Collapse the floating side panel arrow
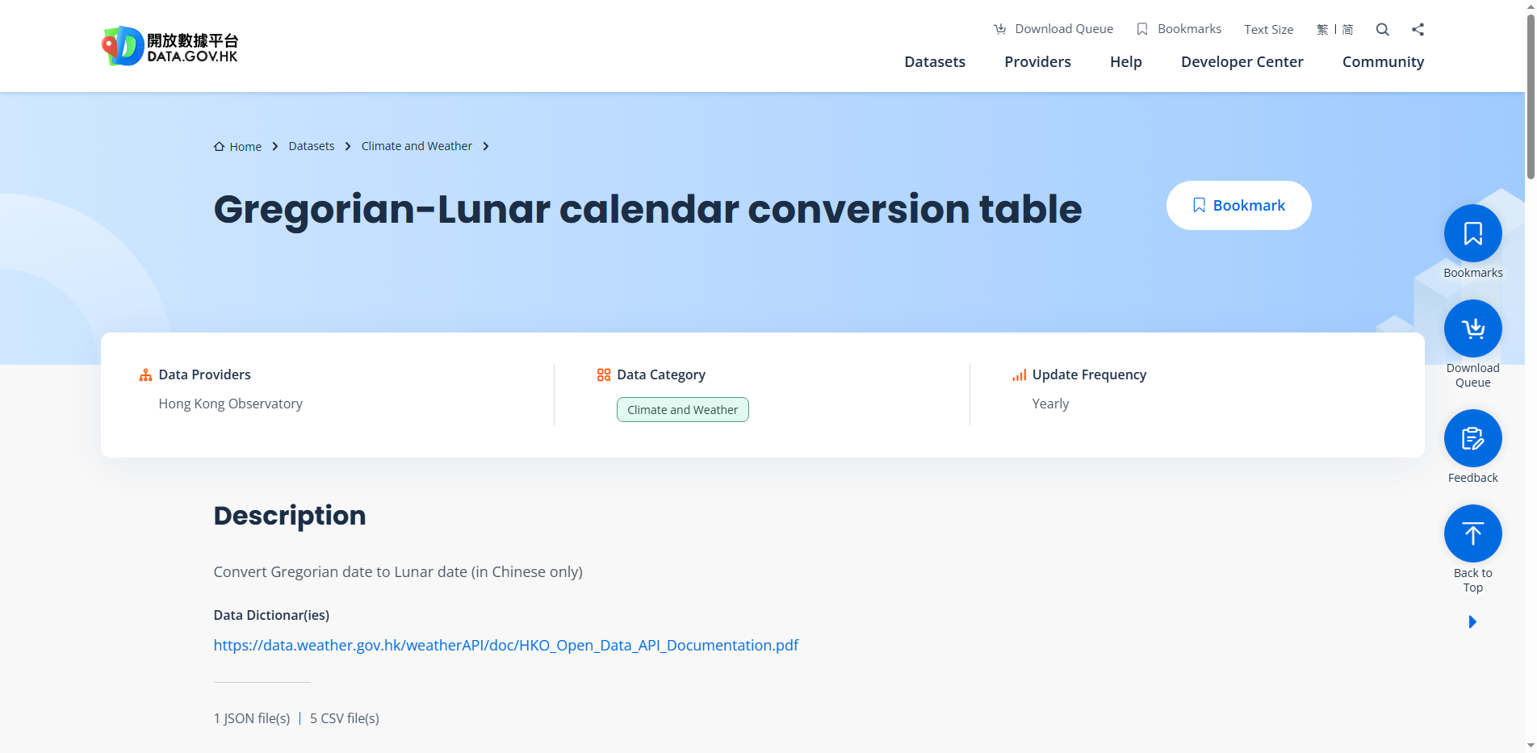Screen dimensions: 1537x753 click(x=1472, y=621)
